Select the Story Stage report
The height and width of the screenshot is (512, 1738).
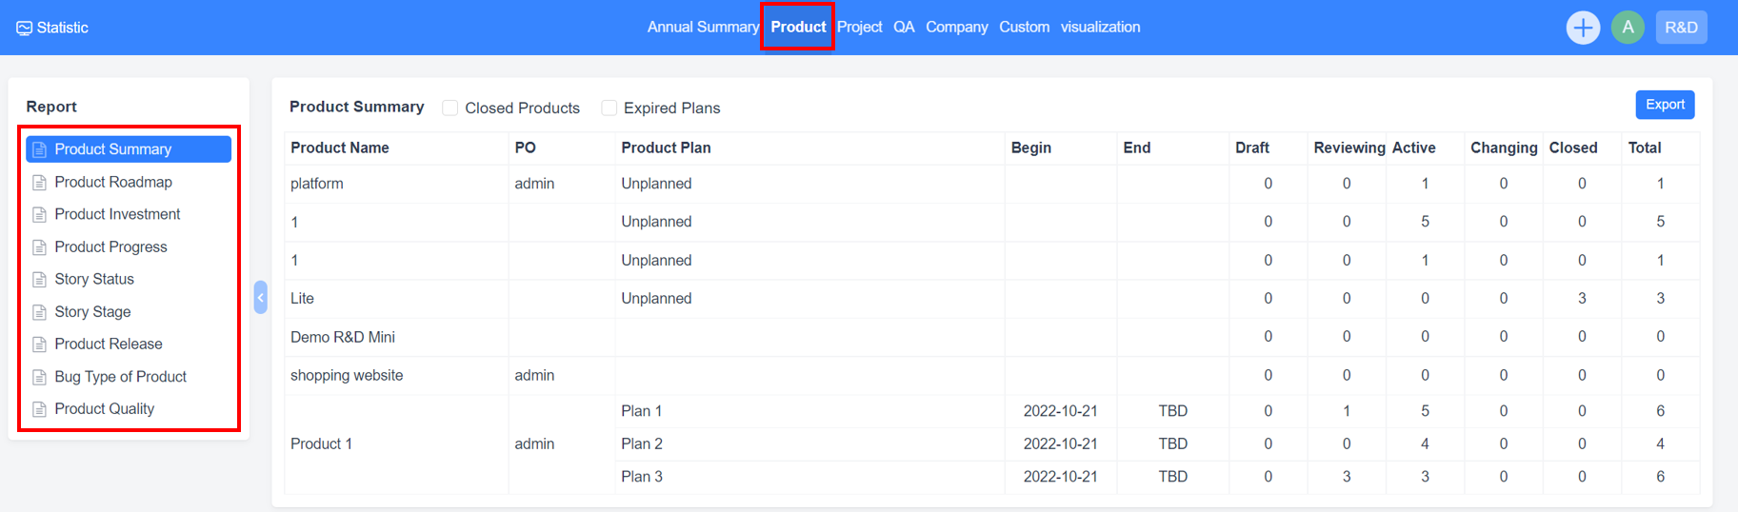[92, 311]
